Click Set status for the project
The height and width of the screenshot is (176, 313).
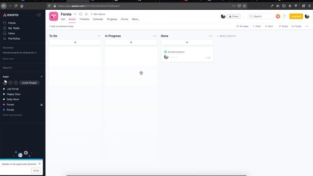(x=98, y=14)
